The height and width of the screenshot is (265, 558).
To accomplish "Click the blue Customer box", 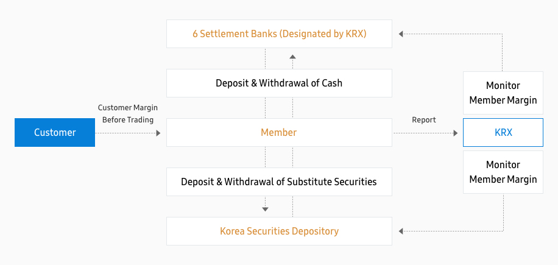I will click(x=55, y=133).
